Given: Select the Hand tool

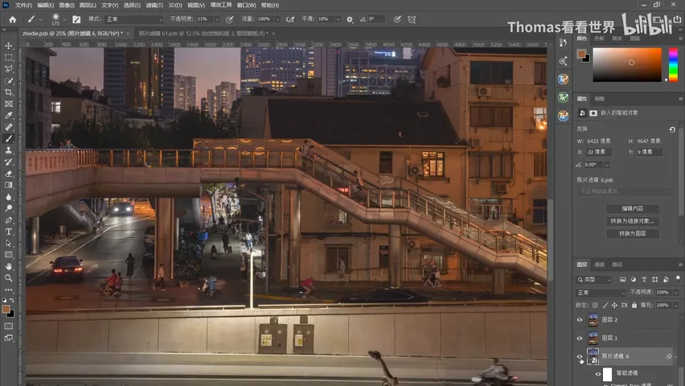Looking at the screenshot, I should 8,266.
